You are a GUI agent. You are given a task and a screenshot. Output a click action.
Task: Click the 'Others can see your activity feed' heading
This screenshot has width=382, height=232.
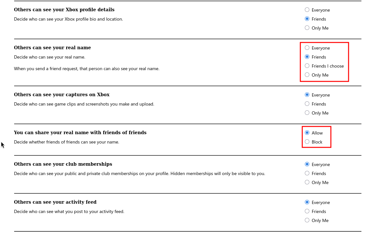click(55, 202)
